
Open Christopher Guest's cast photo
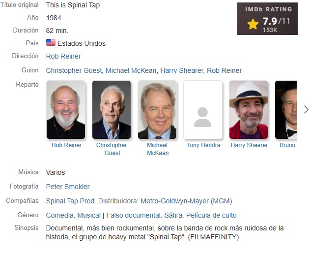(x=112, y=110)
